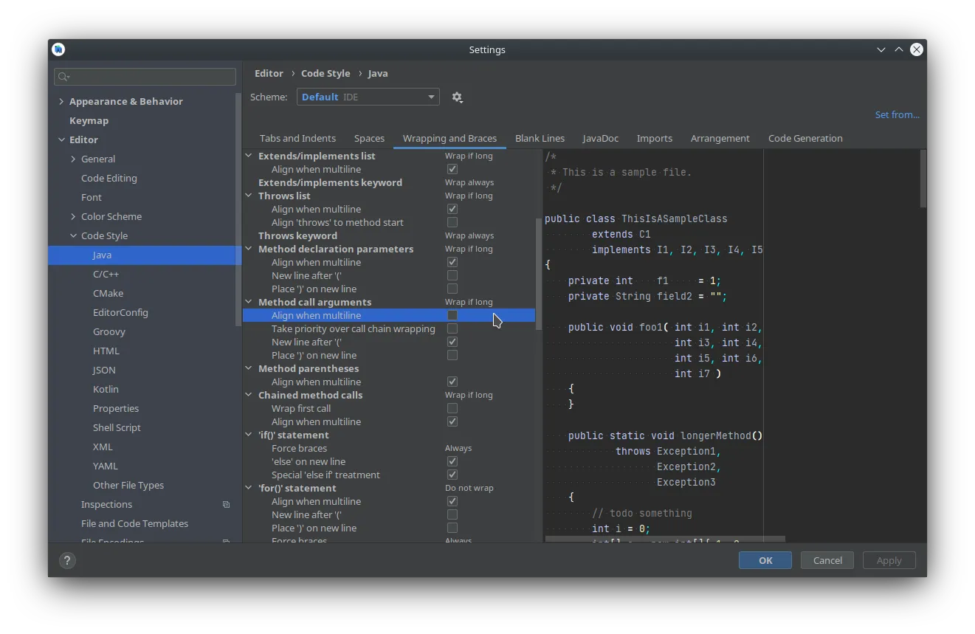Click the OK button

pos(765,560)
